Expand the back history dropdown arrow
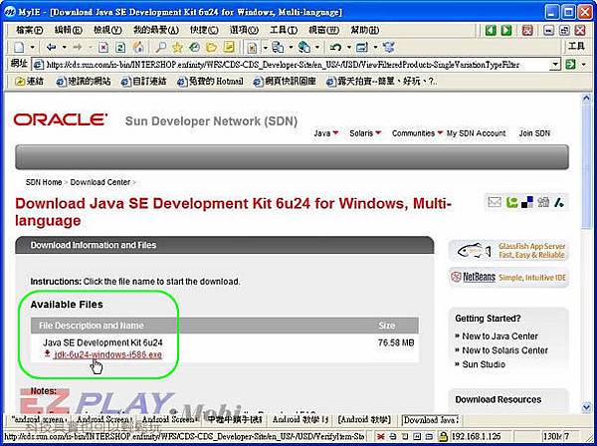Viewport: 597px width, 446px height. (65, 47)
